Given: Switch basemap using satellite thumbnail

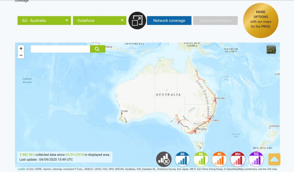Looking at the screenshot, I should [x=271, y=49].
